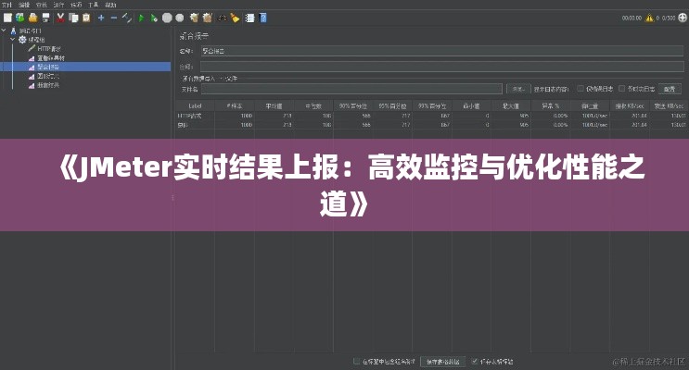Click the Cut scissors icon
689x370 pixels.
tap(60, 17)
